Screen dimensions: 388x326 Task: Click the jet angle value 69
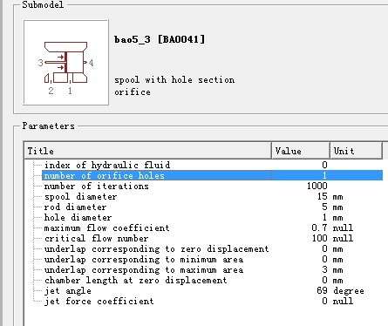click(x=322, y=290)
